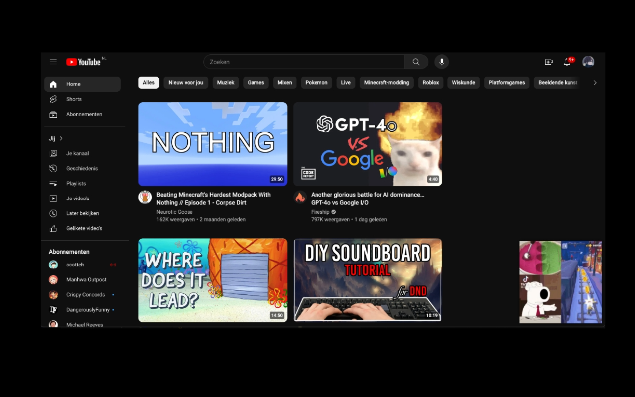Click the Home icon in sidebar
This screenshot has width=635, height=397.
coord(53,84)
